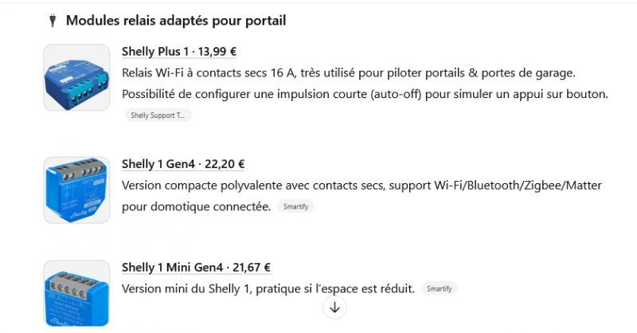Click the 'pour domotique connectée' text
Image resolution: width=637 pixels, height=333 pixels.
tap(197, 207)
